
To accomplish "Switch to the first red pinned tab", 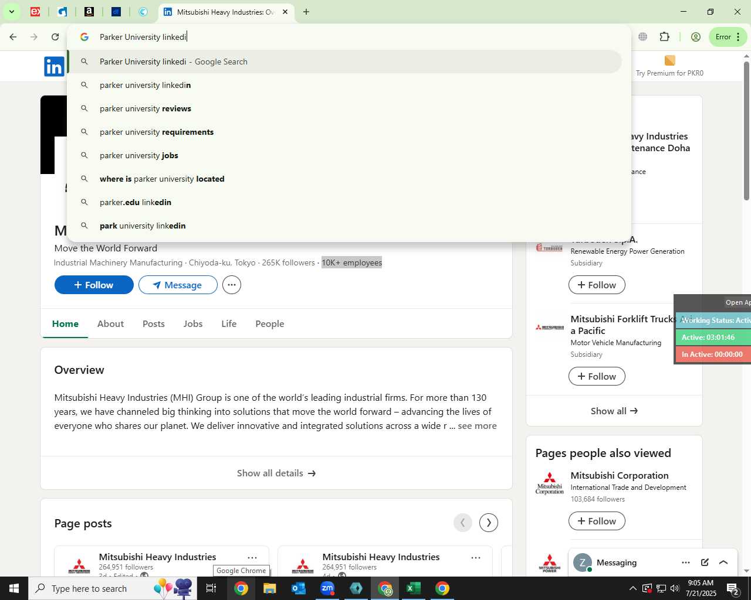I will (x=35, y=12).
